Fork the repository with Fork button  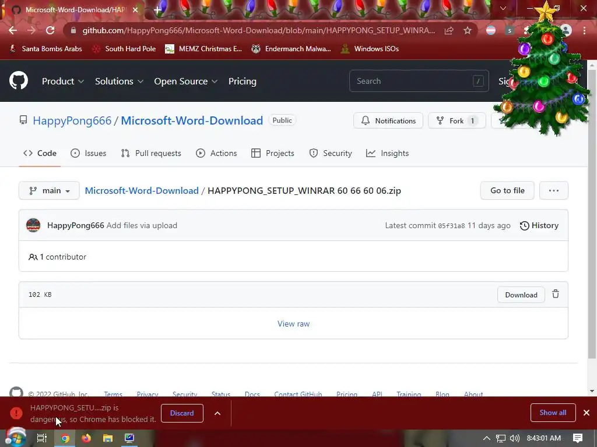[x=457, y=120]
